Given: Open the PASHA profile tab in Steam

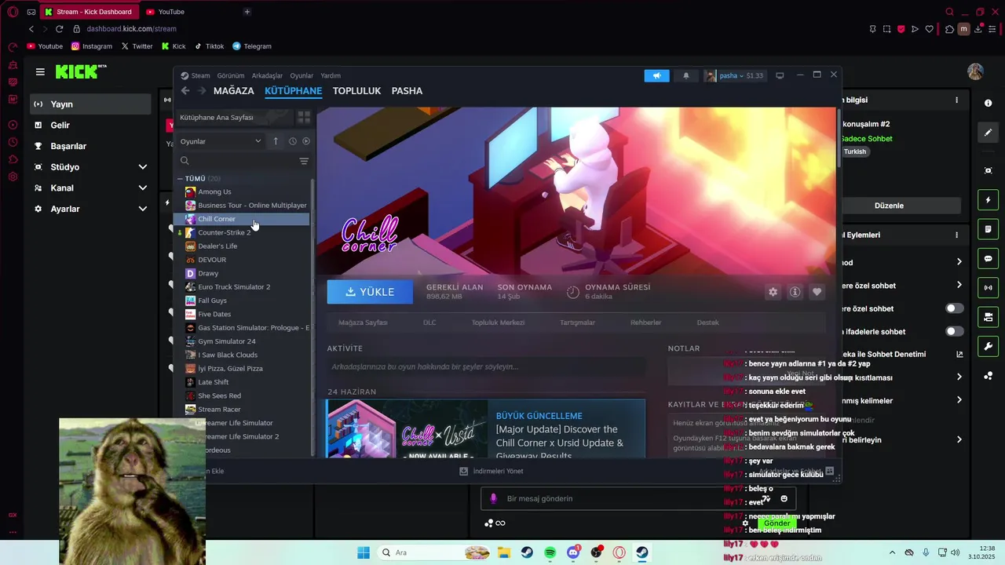Looking at the screenshot, I should (407, 91).
